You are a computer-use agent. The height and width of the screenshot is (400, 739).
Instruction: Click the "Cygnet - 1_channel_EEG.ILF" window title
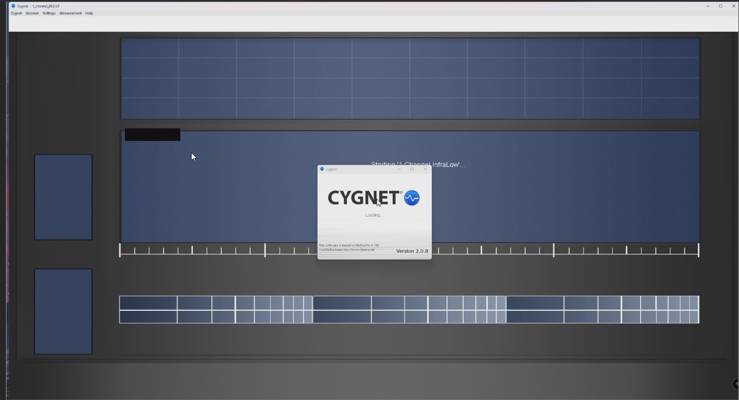(38, 6)
